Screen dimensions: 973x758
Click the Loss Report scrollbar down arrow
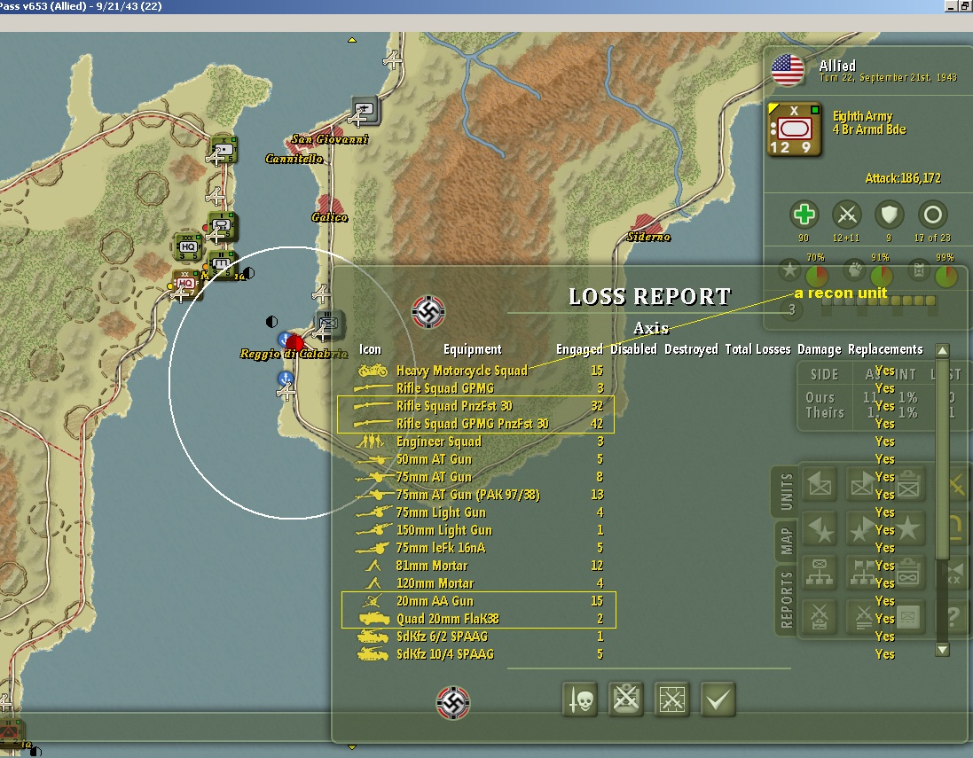942,650
